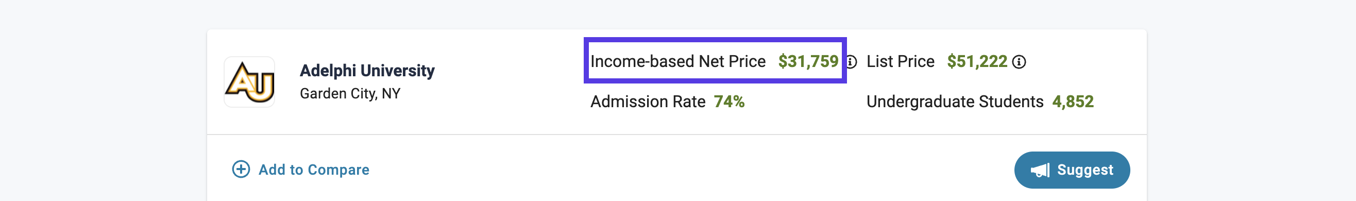Click the Admission Rate label
The image size is (1356, 201).
click(648, 102)
